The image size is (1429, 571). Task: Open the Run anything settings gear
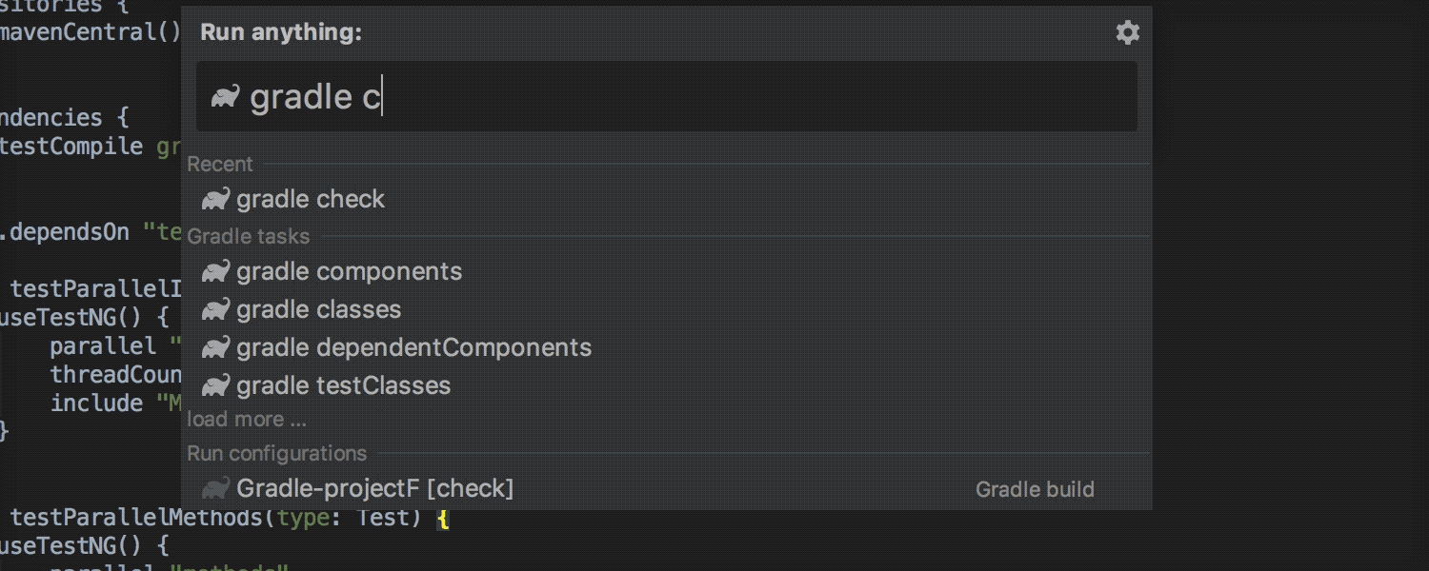click(1127, 33)
